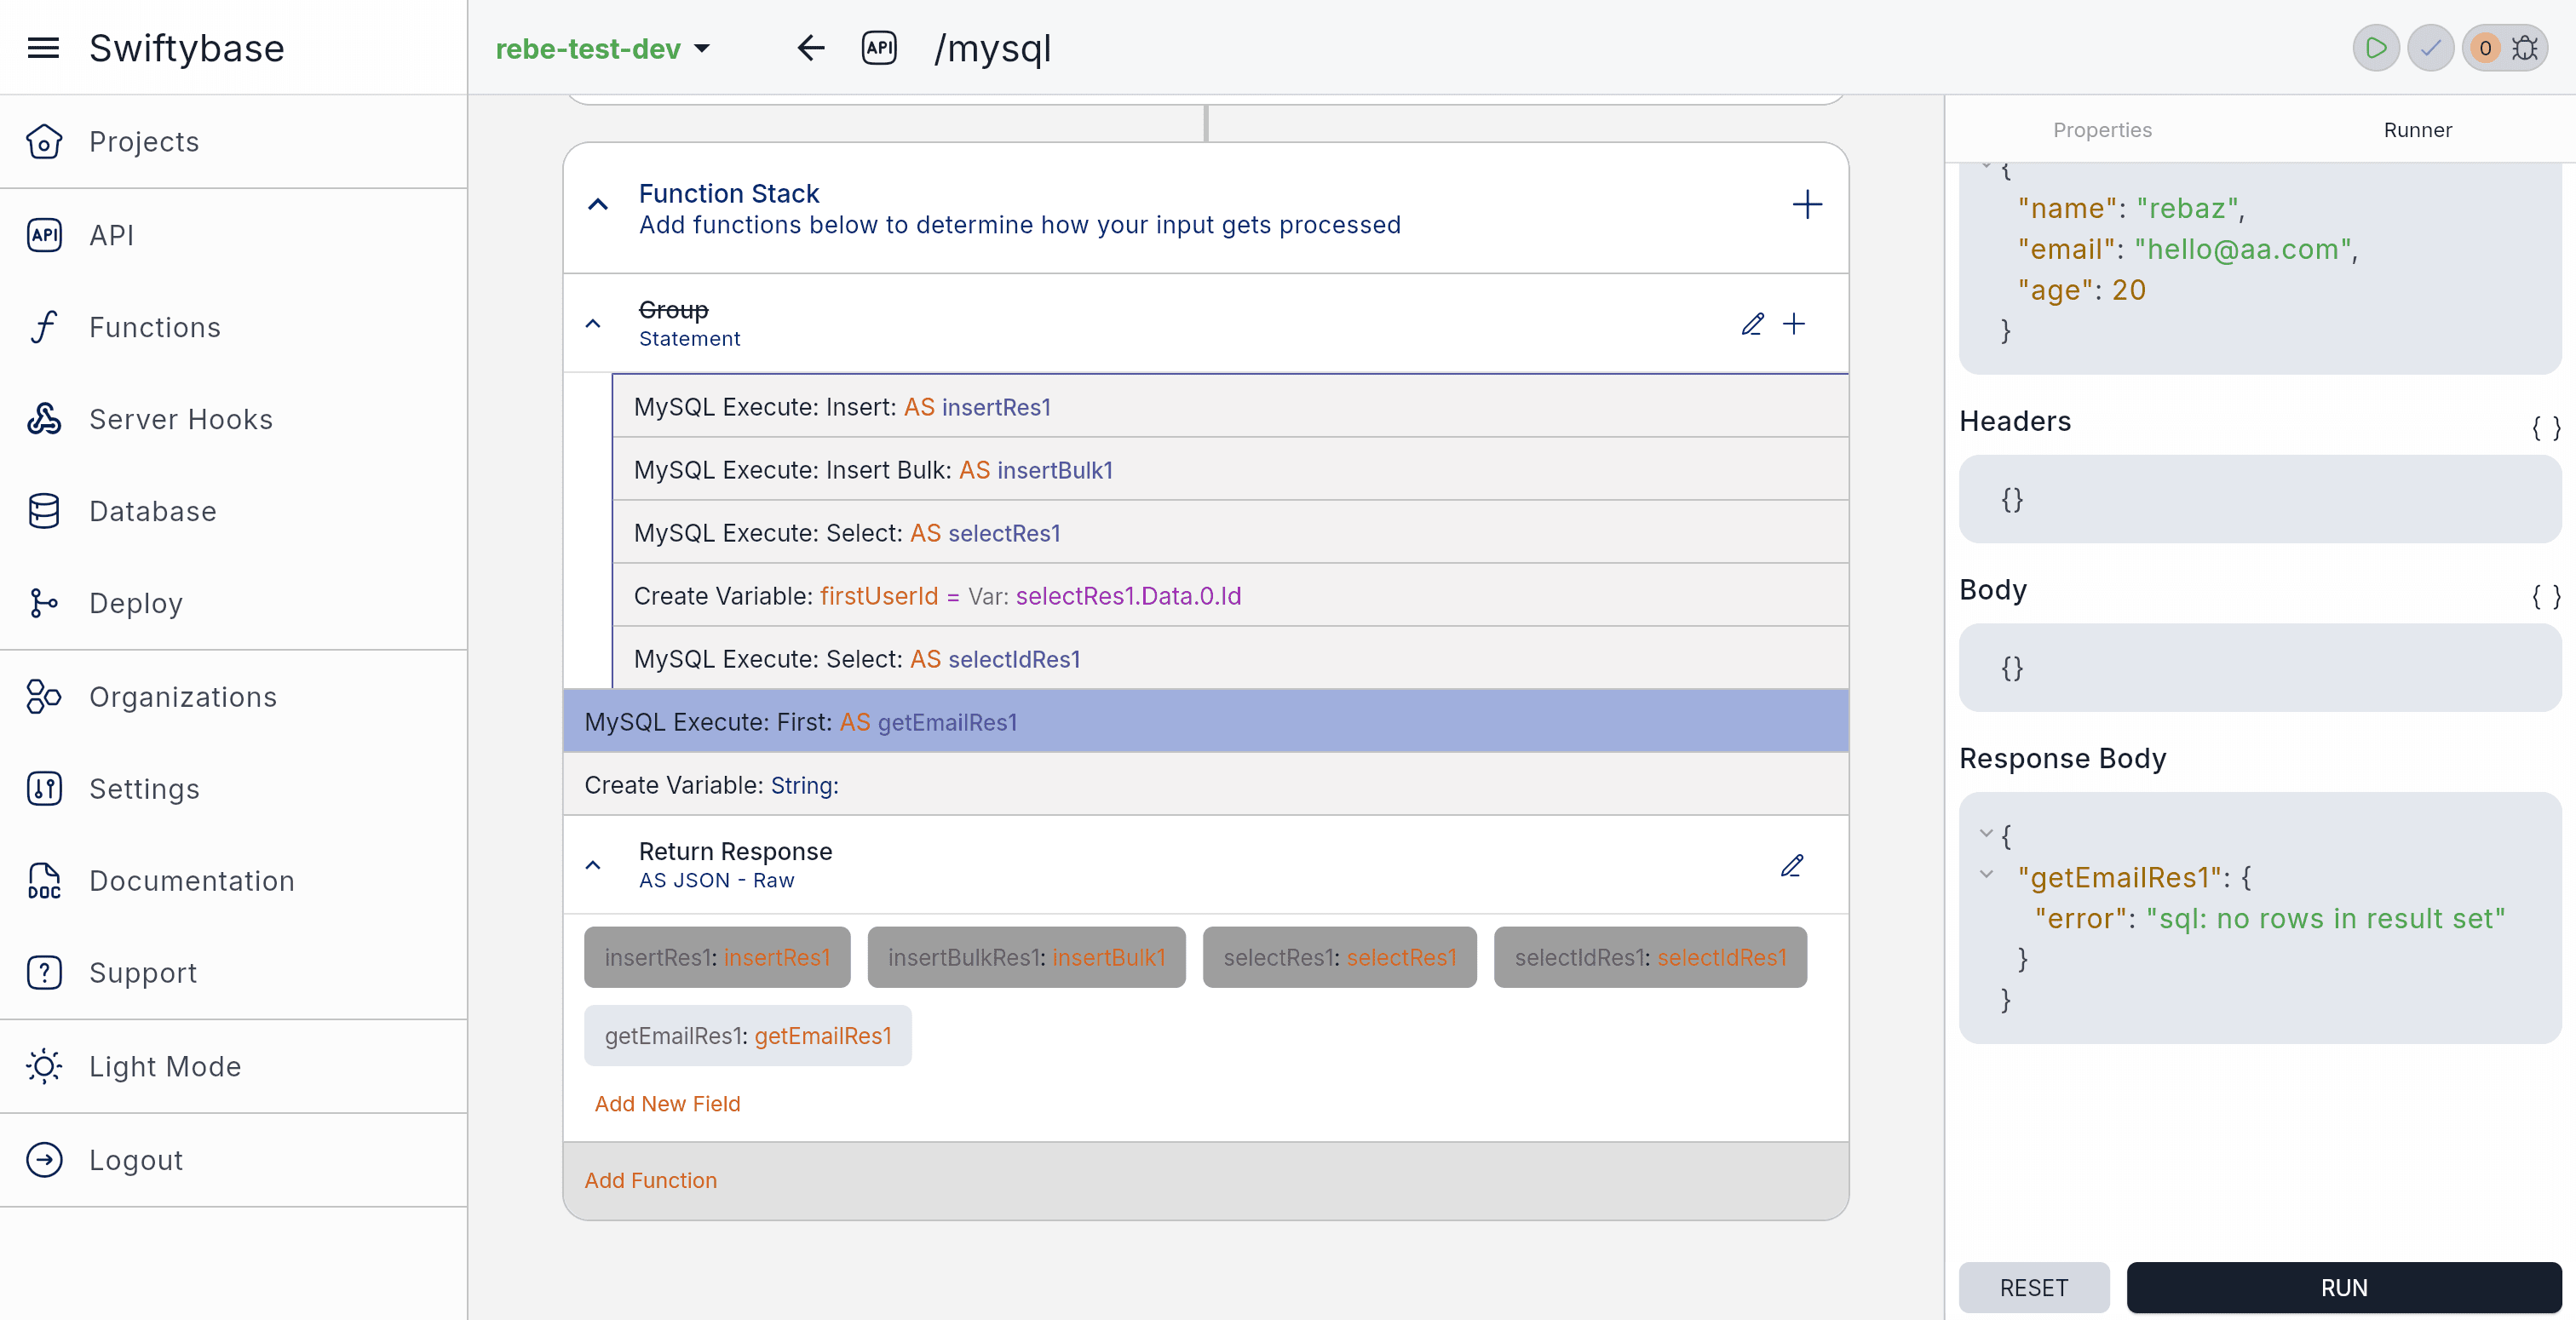Collapse the getEmailRes1 response node
The image size is (2576, 1320).
coord(1986,875)
